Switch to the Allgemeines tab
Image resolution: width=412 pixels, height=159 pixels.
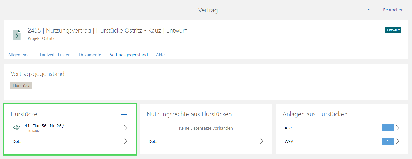tap(20, 55)
